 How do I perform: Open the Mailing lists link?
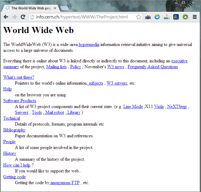[56, 67]
